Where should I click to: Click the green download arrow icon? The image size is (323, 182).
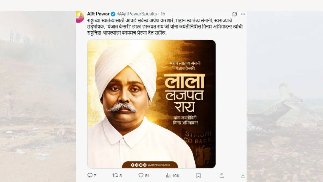click(x=243, y=175)
